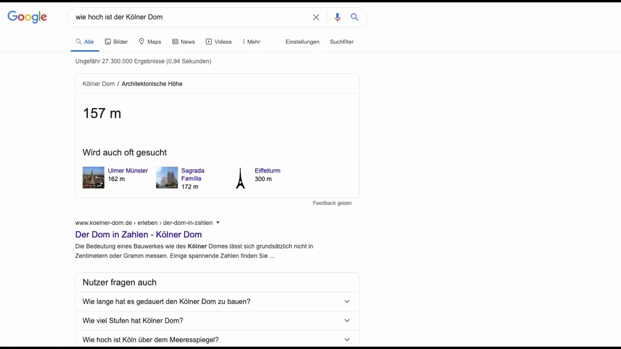Viewport: 621px width, 349px height.
Task: Open Sagrada Família link
Action: point(193,174)
